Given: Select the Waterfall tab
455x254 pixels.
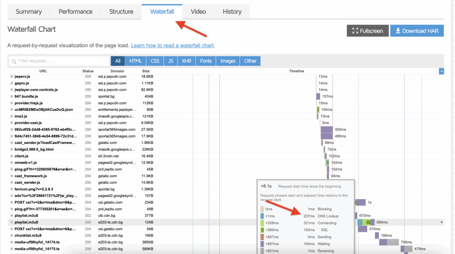Looking at the screenshot, I should [x=162, y=12].
